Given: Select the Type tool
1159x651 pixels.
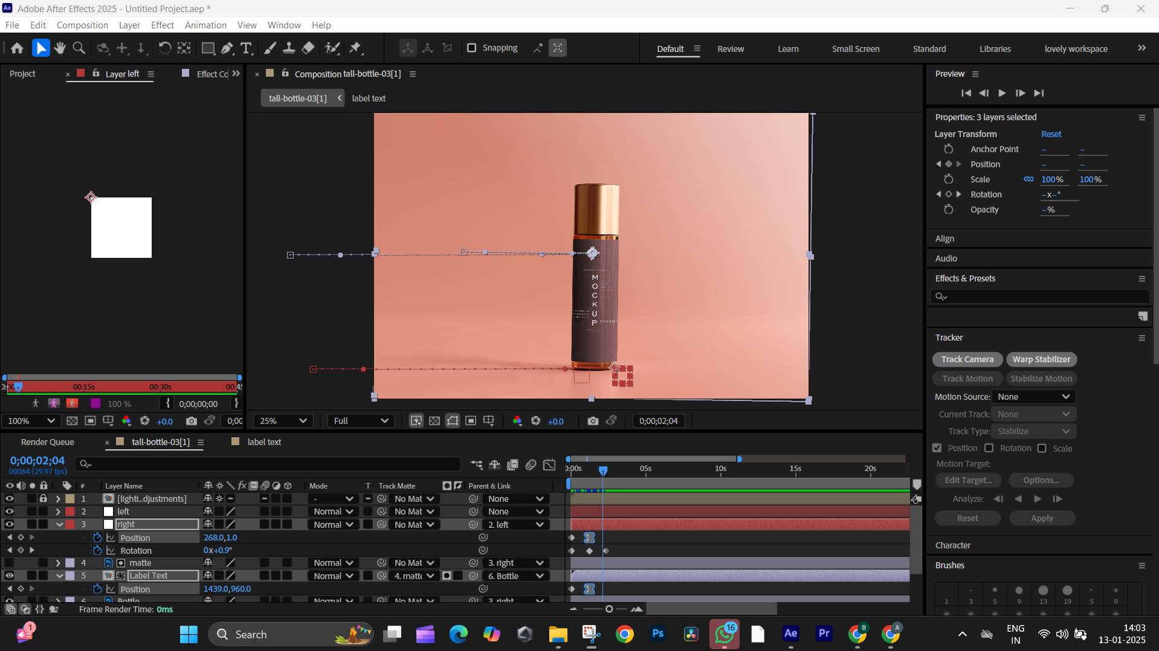Looking at the screenshot, I should click(x=246, y=48).
